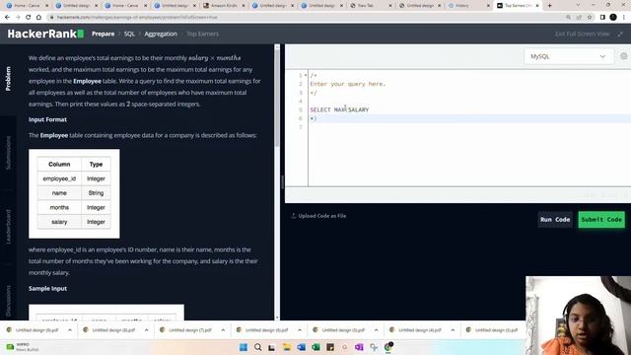This screenshot has width=631, height=355.
Task: Open the browser home page icon
Action: (38, 18)
